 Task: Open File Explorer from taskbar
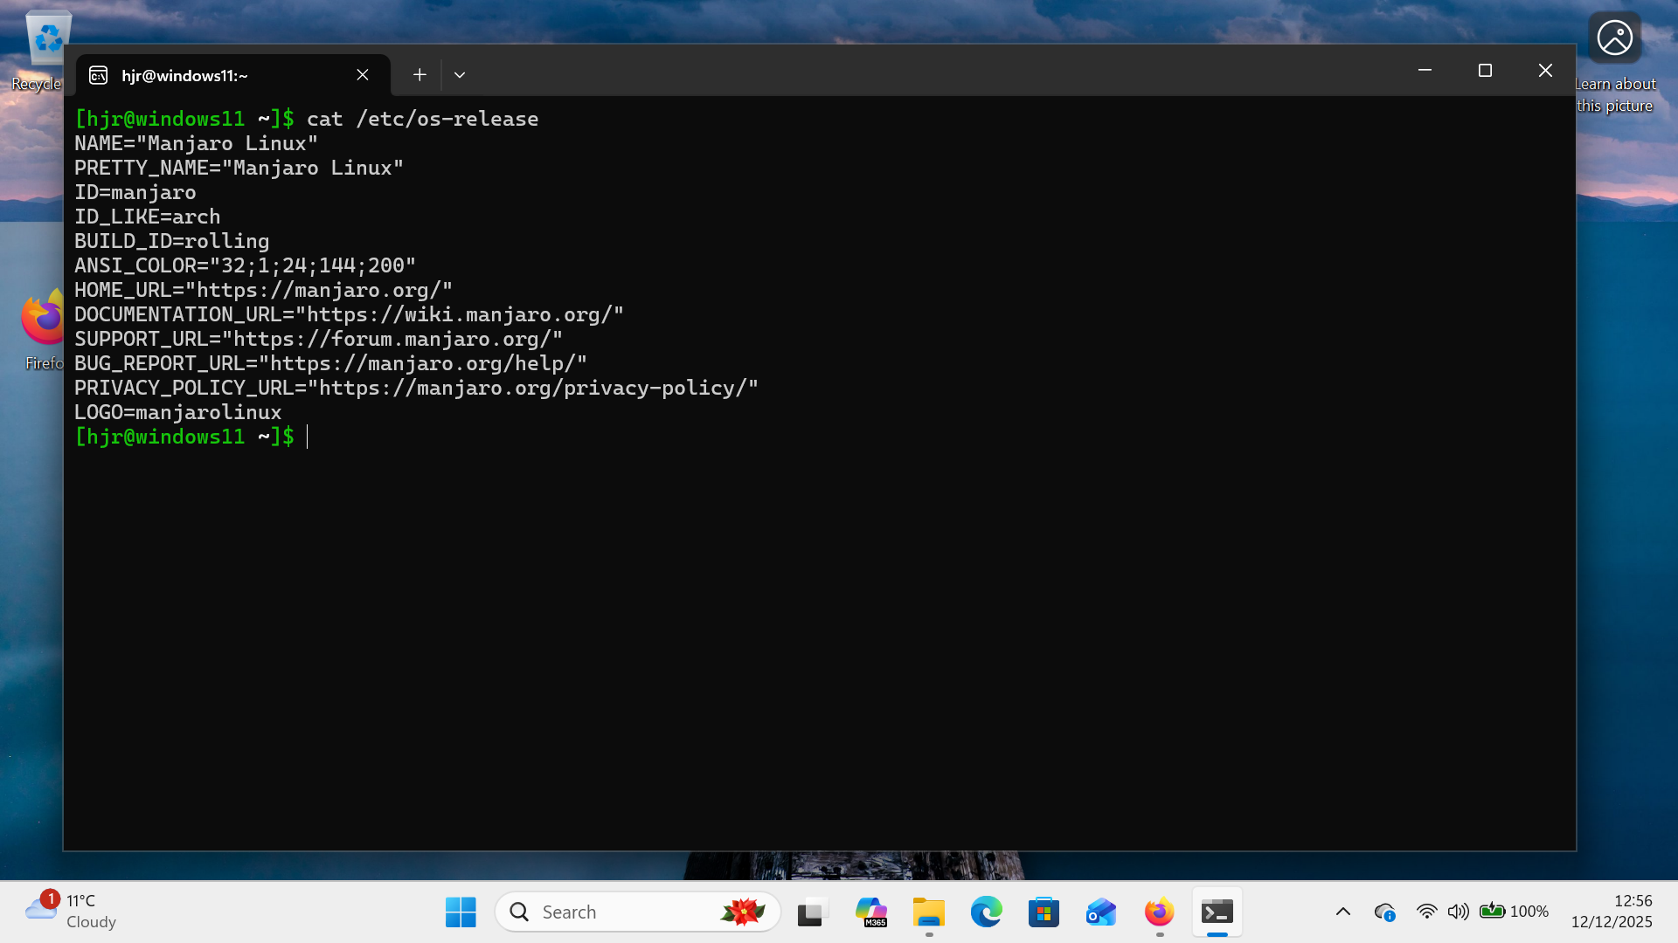(928, 912)
